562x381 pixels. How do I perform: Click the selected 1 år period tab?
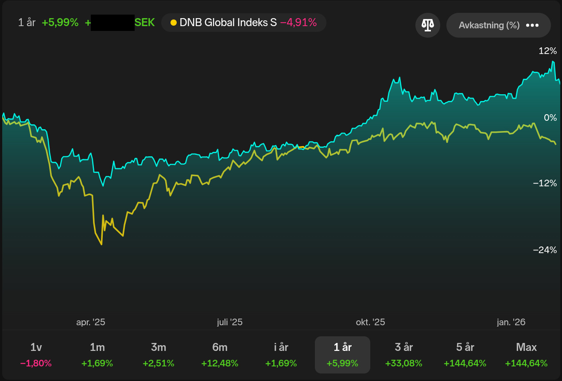(x=342, y=354)
